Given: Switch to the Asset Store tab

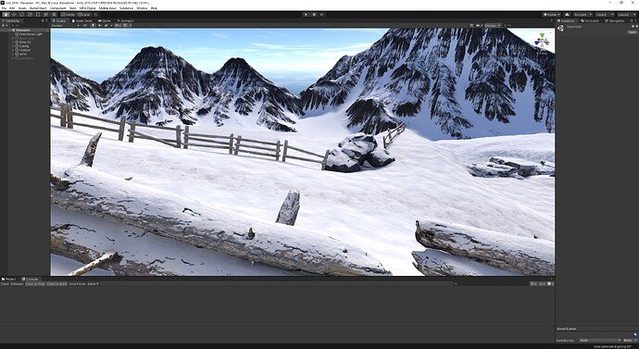Looking at the screenshot, I should (x=82, y=20).
